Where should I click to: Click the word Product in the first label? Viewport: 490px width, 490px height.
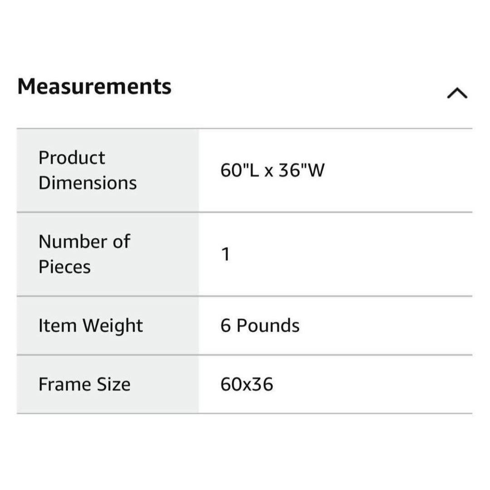coord(72,157)
